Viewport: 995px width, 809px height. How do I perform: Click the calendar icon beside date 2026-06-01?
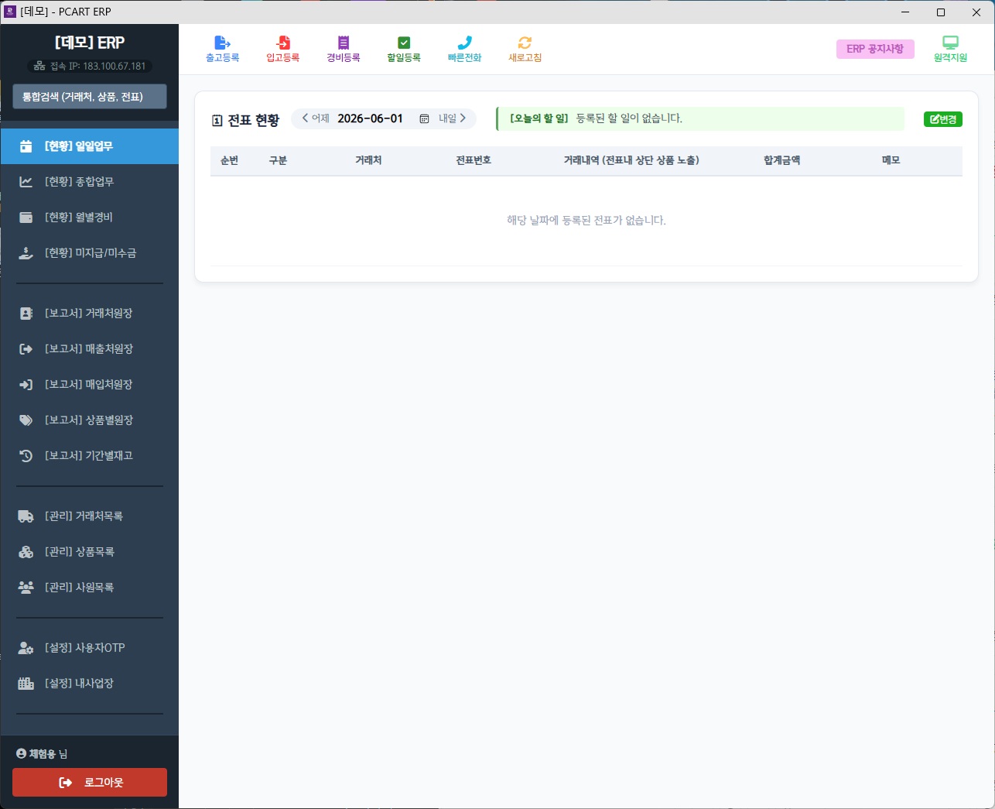pyautogui.click(x=424, y=118)
